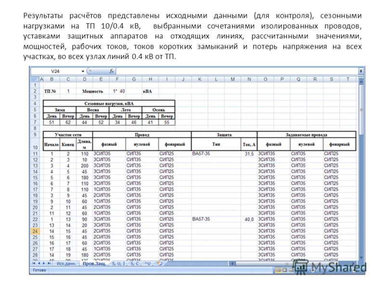The image size is (385, 289).
Task: Go to first sheet with tab-scroll arrow
Action: tap(34, 263)
